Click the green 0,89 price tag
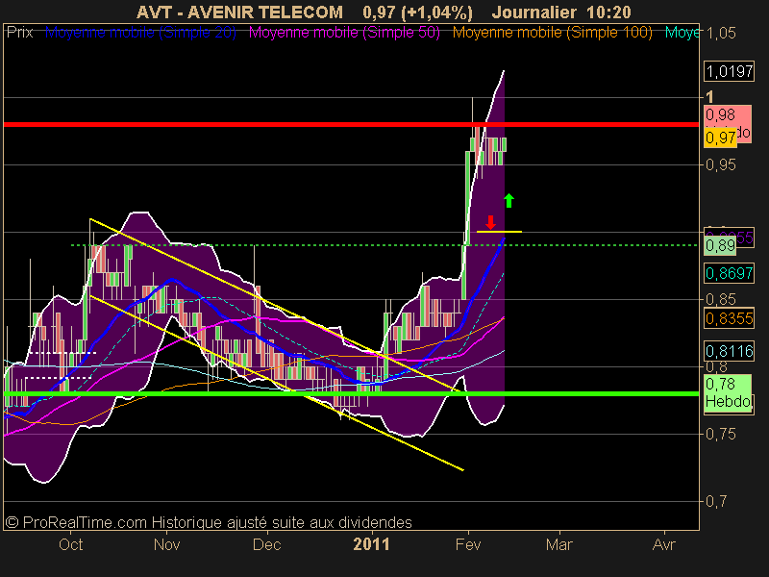The image size is (769, 577). coord(720,245)
